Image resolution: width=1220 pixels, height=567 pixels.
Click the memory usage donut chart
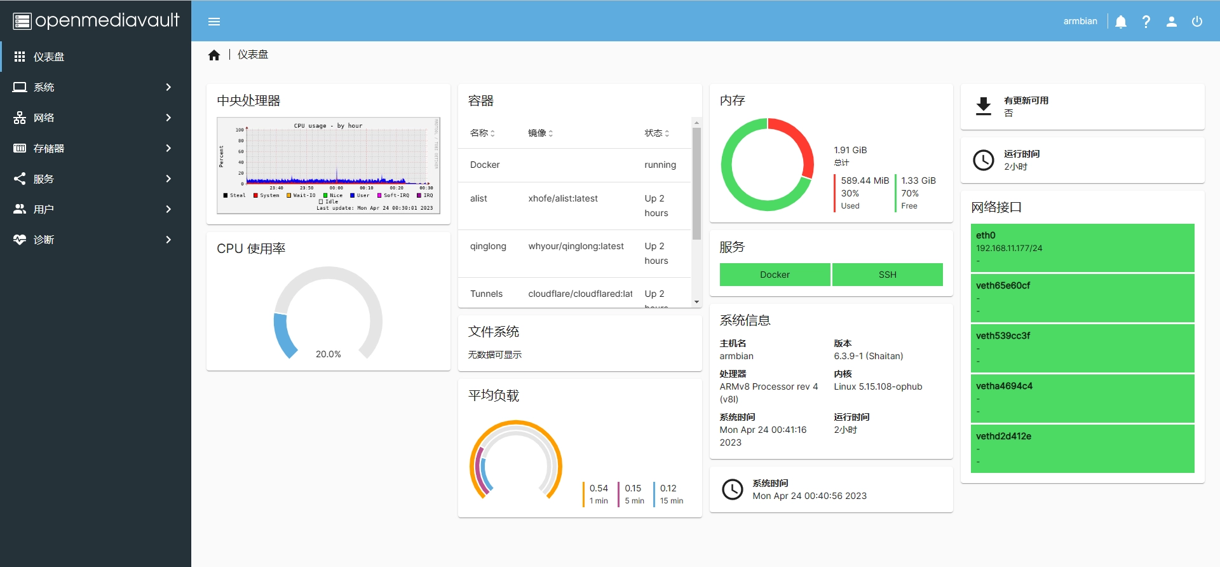(768, 165)
